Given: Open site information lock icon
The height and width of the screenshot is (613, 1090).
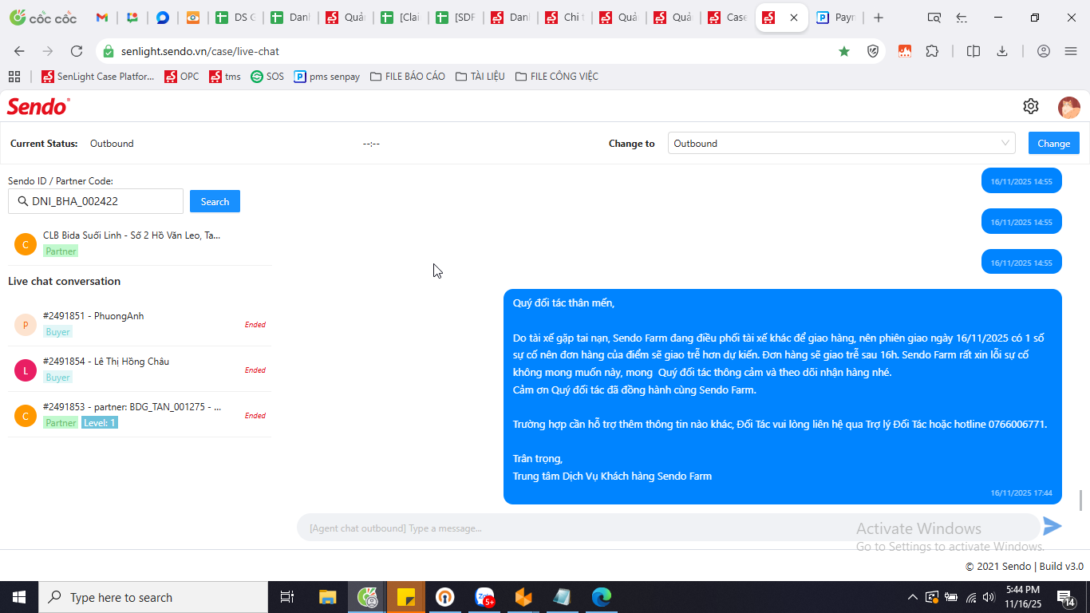Looking at the screenshot, I should click(x=109, y=51).
